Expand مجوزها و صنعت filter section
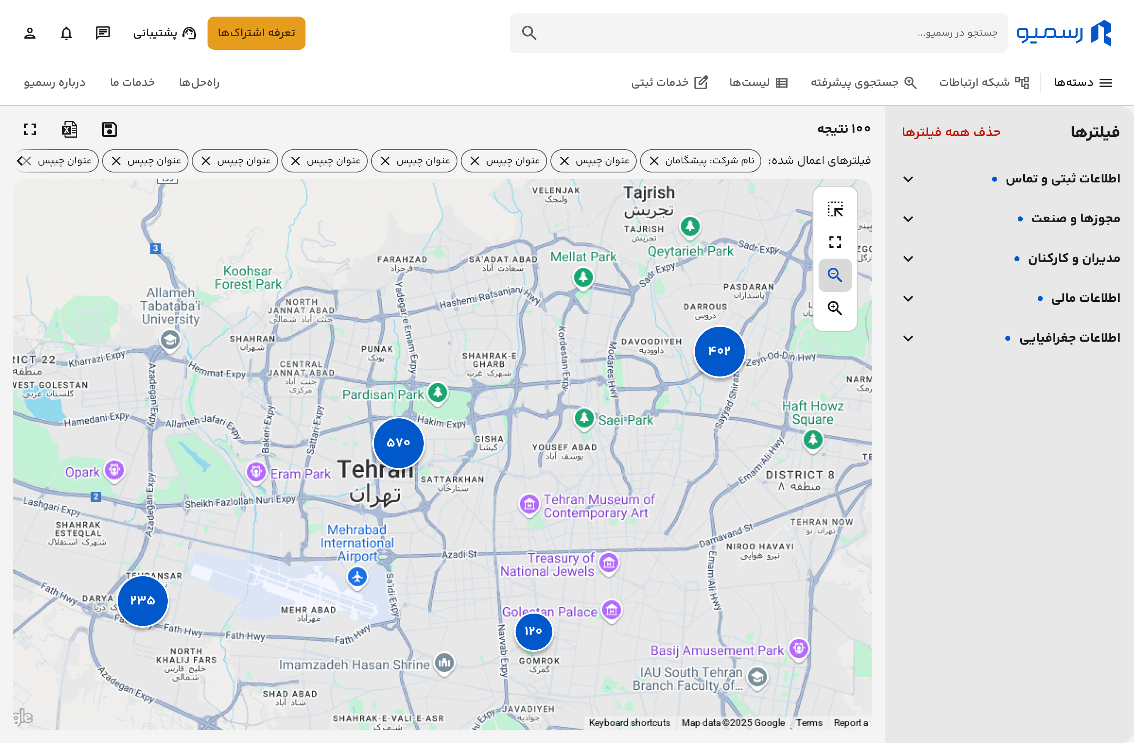This screenshot has height=743, width=1134. point(1010,219)
